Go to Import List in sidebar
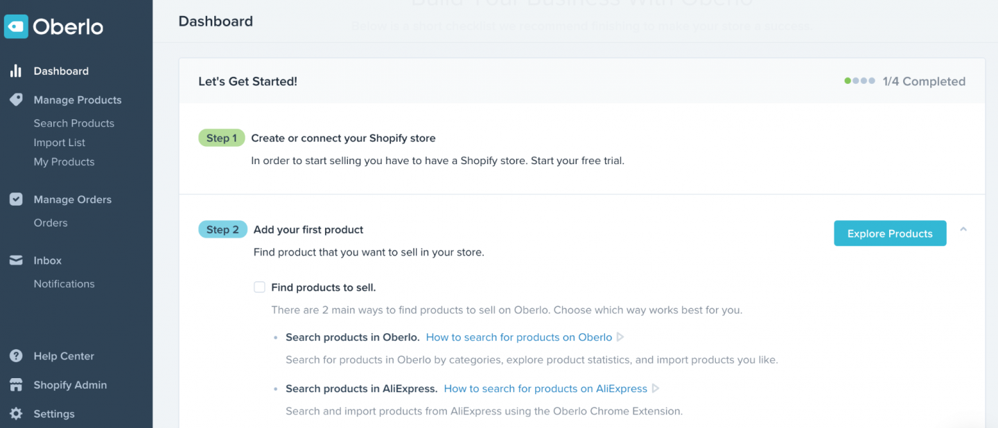The image size is (998, 428). coord(60,143)
